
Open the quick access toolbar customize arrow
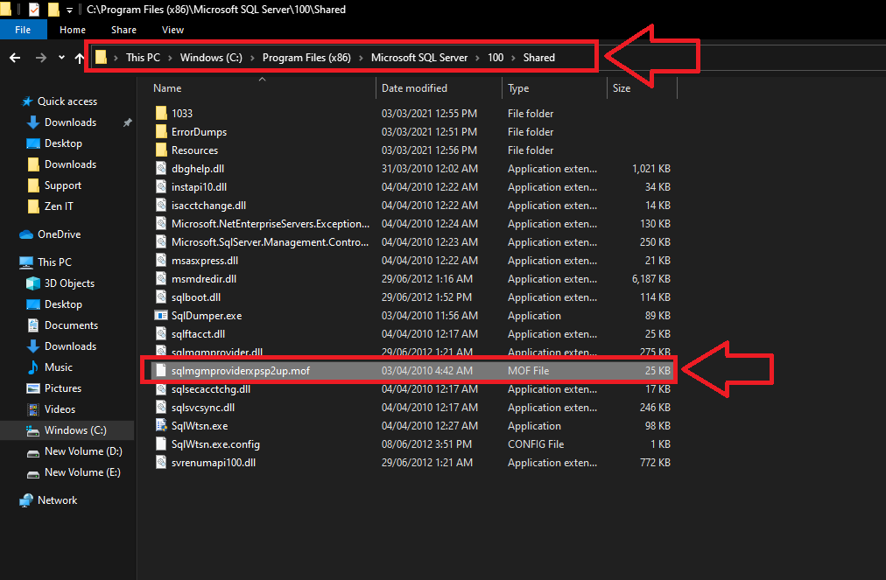pyautogui.click(x=69, y=10)
